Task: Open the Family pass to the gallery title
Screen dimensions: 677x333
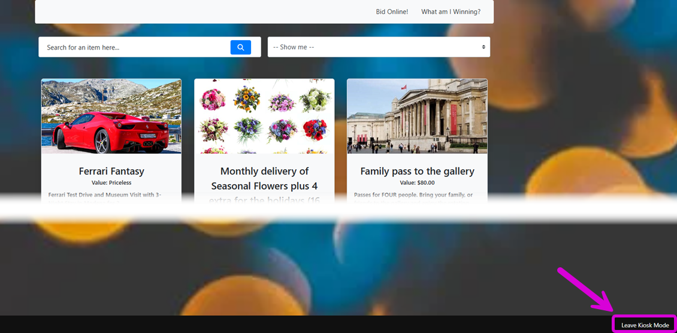Action: click(x=417, y=171)
